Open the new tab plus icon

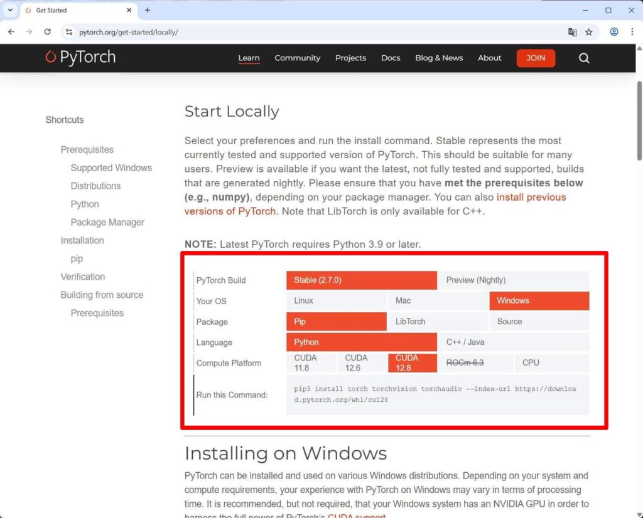pos(148,11)
